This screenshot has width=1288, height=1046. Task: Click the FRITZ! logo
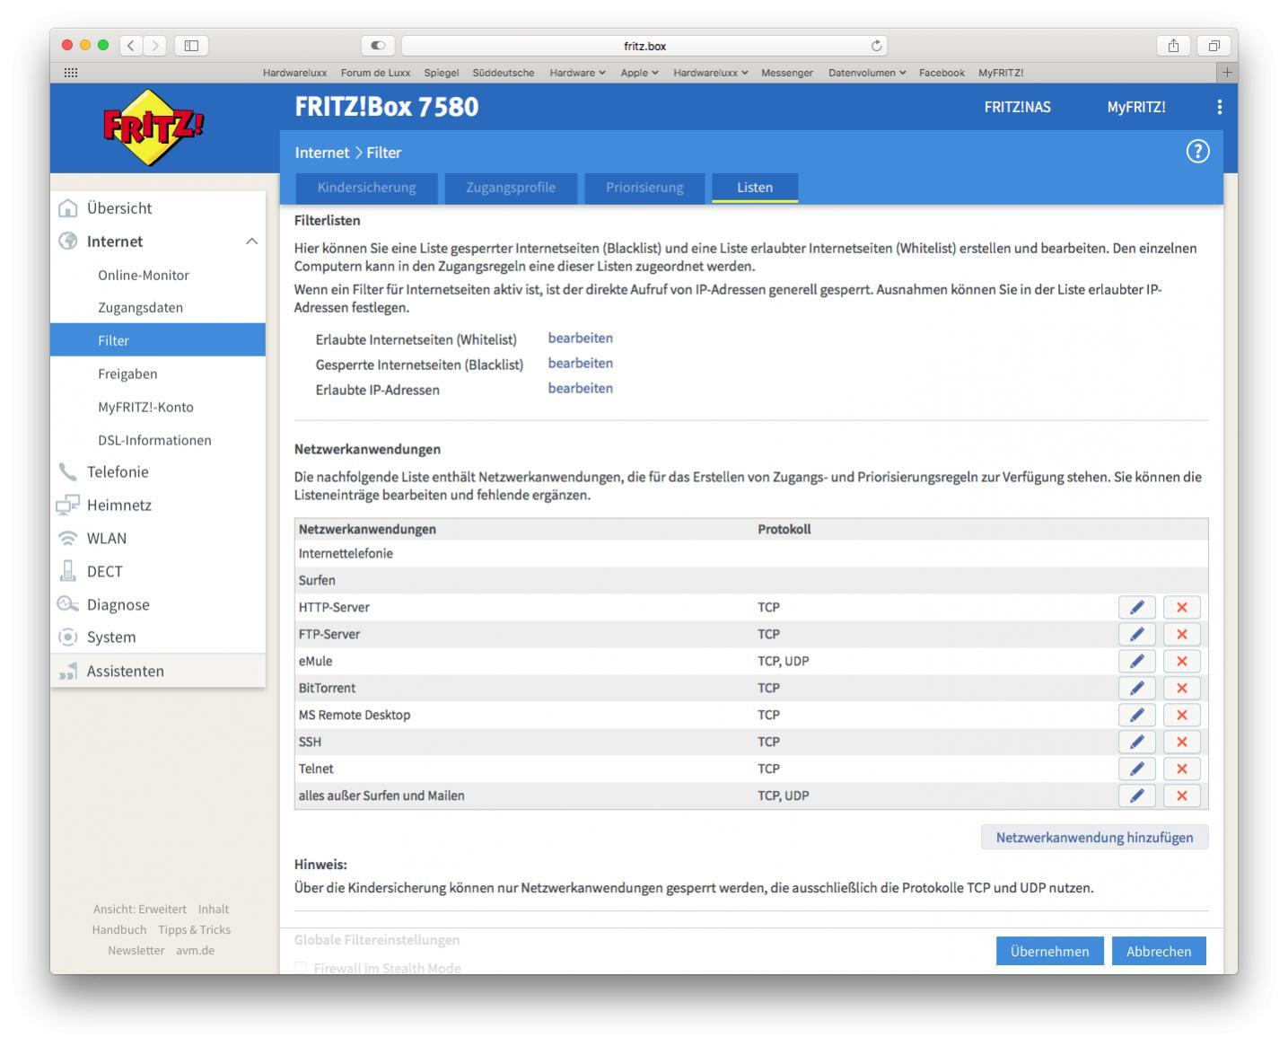(153, 128)
